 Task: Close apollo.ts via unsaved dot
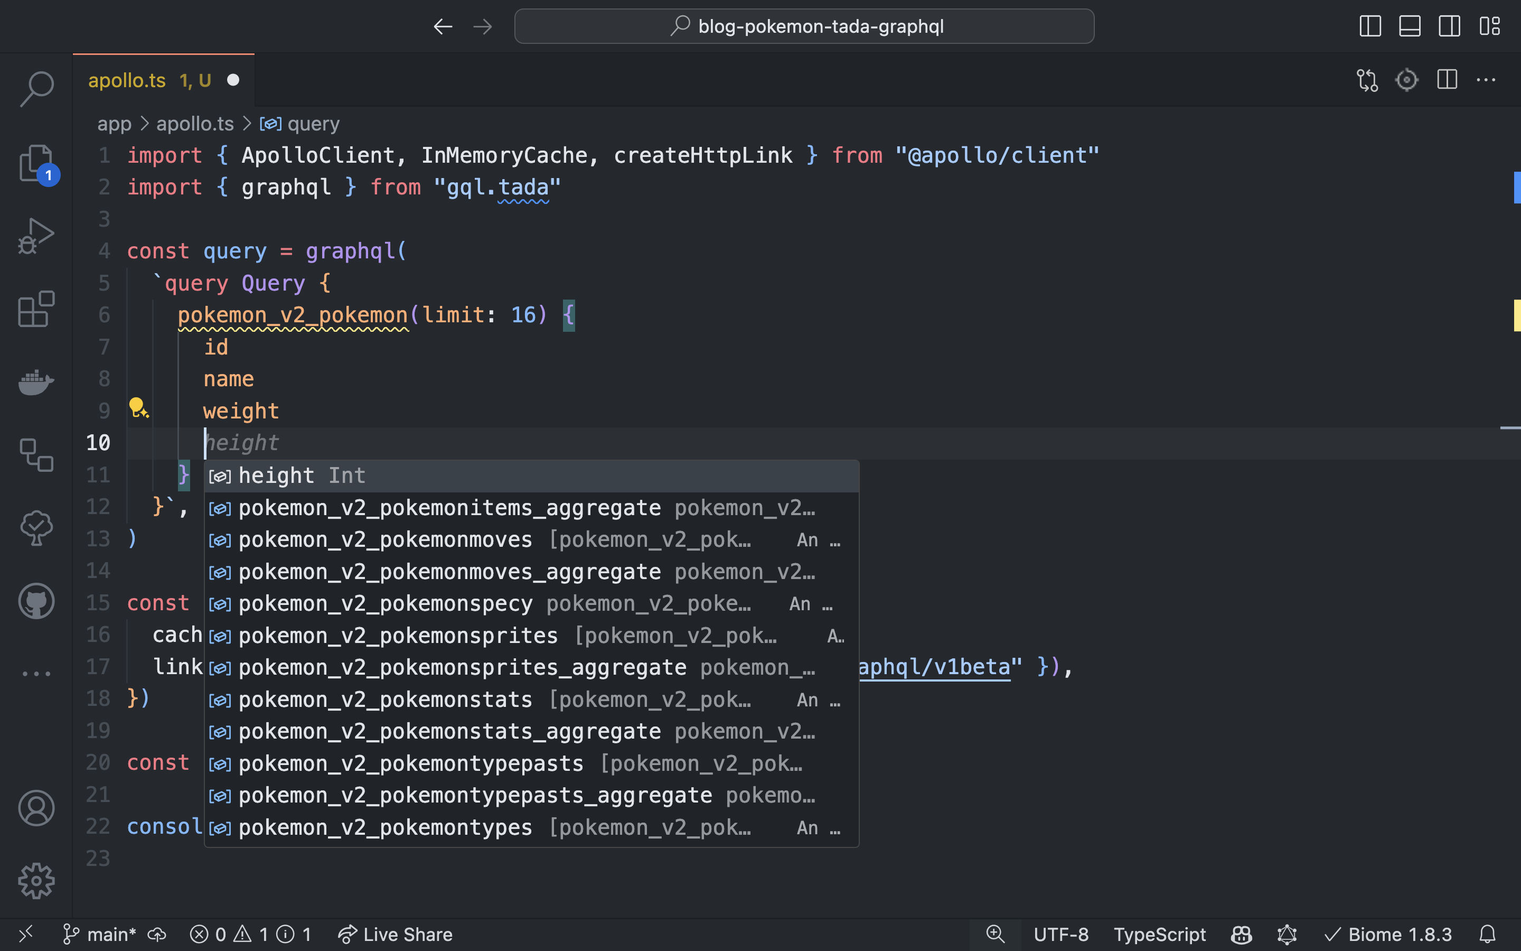tap(233, 80)
